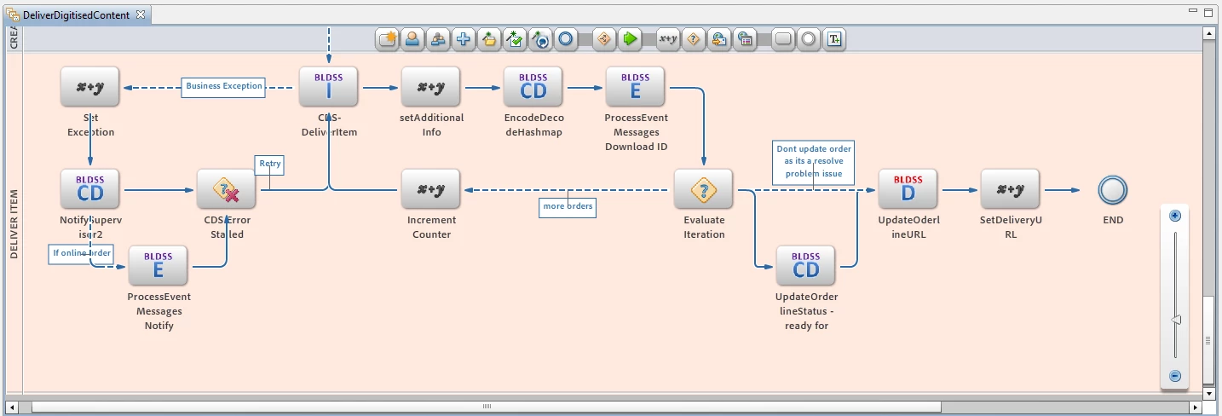1222x416 pixels.
Task: Click the green arrow toolbar icon
Action: tap(630, 39)
